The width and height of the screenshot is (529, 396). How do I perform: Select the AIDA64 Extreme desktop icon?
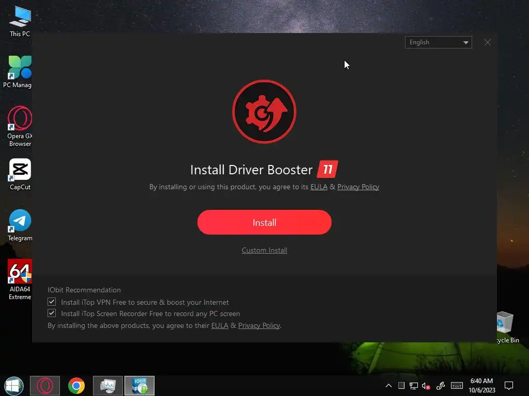click(x=20, y=279)
